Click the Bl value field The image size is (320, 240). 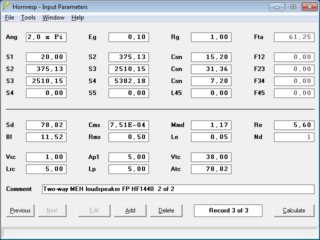tap(46, 137)
